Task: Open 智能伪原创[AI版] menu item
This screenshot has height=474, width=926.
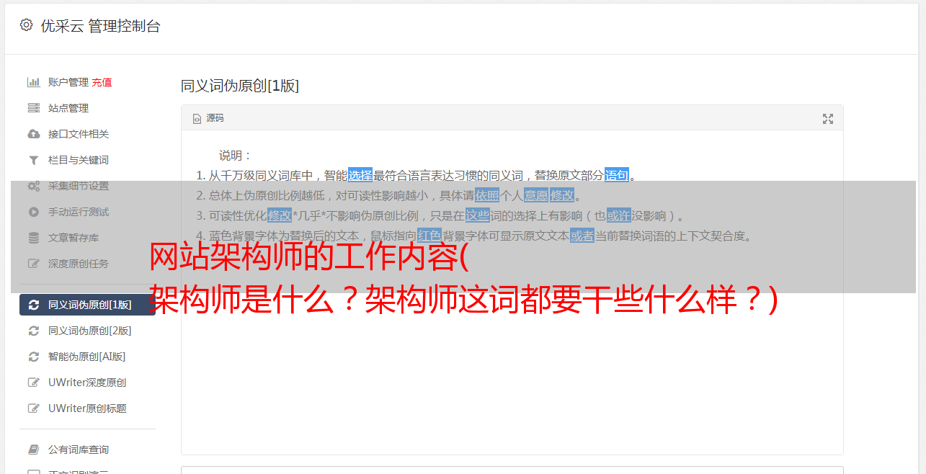Action: [87, 357]
